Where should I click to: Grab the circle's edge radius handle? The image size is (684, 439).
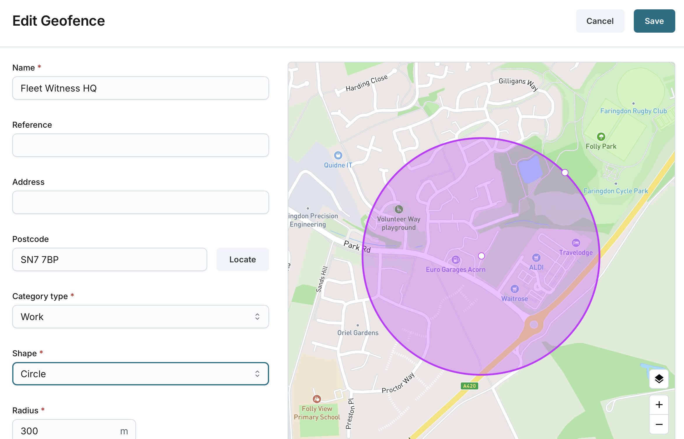tap(565, 173)
